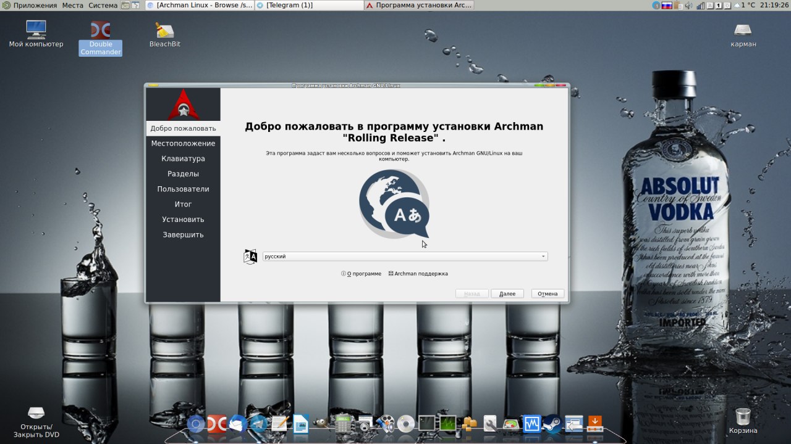Screen dimensions: 791x444
Task: Select the Итог step in sidebar
Action: pyautogui.click(x=183, y=204)
